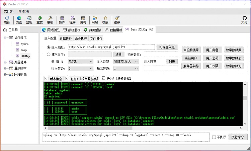Screen dimensions: 251x151
Task: Click the 枚举数据库 button
Action: [234, 50]
